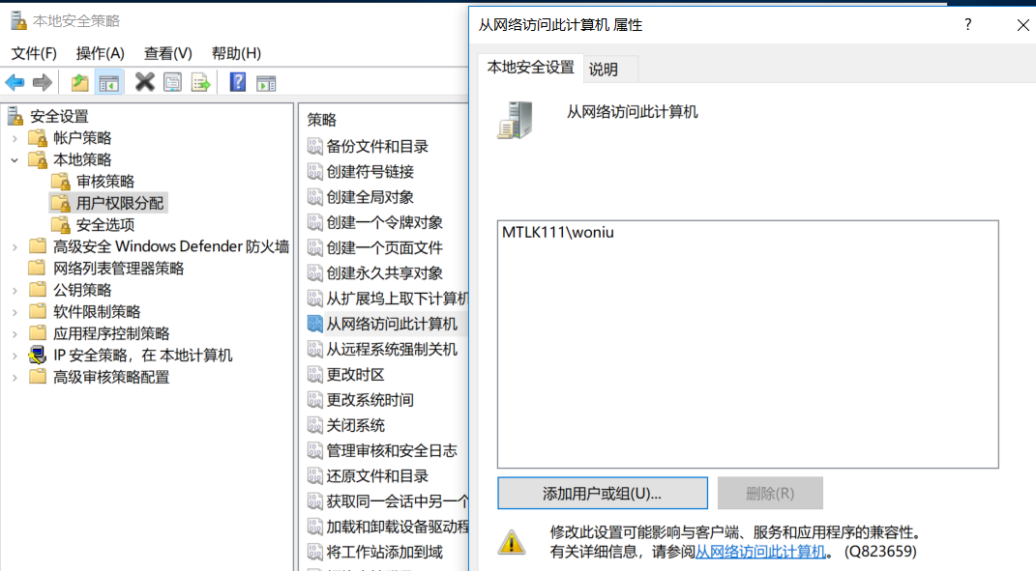Viewport: 1036px width, 571px height.
Task: Click the Back arrow toolbar icon
Action: 15,82
